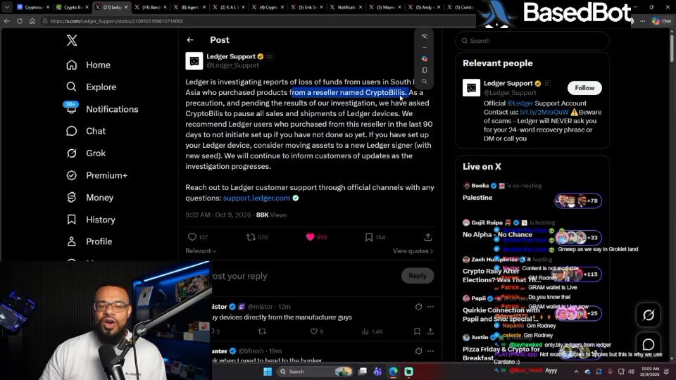This screenshot has height=380, width=676.
Task: Click the Explore magnifier icon
Action: point(72,87)
